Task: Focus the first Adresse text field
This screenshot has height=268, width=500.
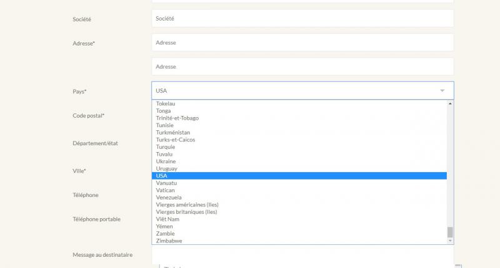Action: coord(302,42)
